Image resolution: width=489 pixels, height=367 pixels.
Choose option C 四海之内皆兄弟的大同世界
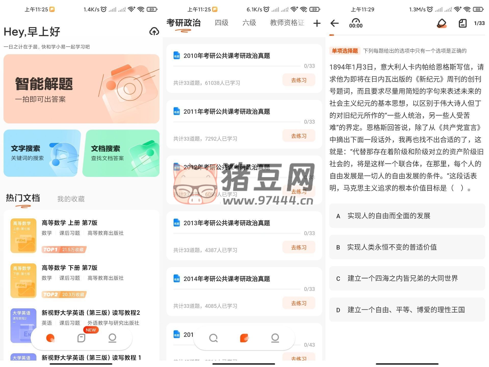pos(407,278)
